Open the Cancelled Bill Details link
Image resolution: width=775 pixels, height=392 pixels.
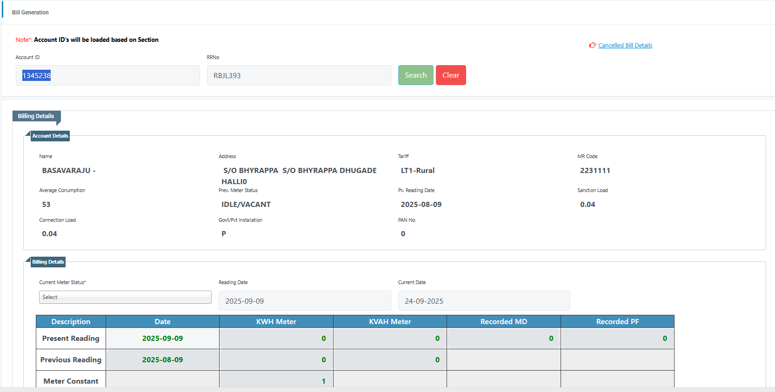pyautogui.click(x=625, y=45)
